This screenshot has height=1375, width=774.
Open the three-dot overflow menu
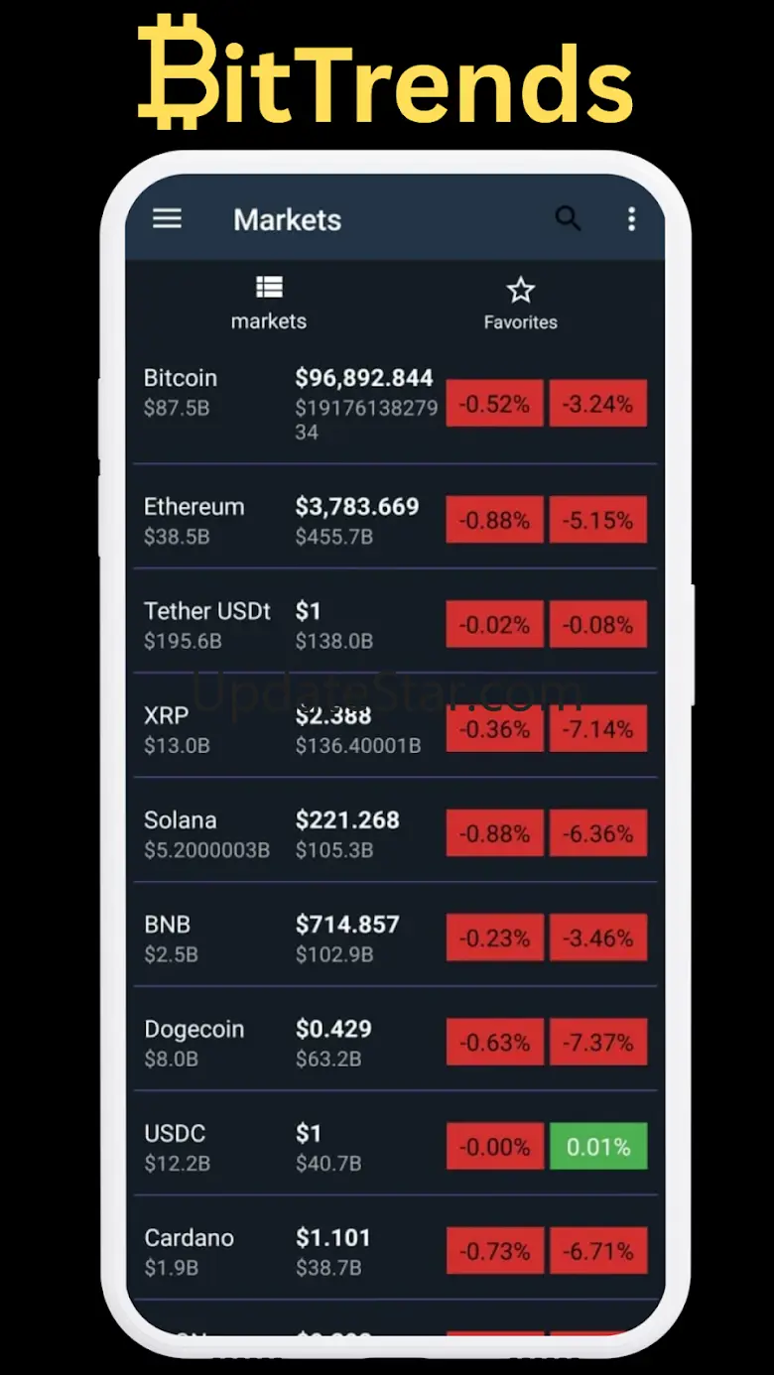coord(631,219)
